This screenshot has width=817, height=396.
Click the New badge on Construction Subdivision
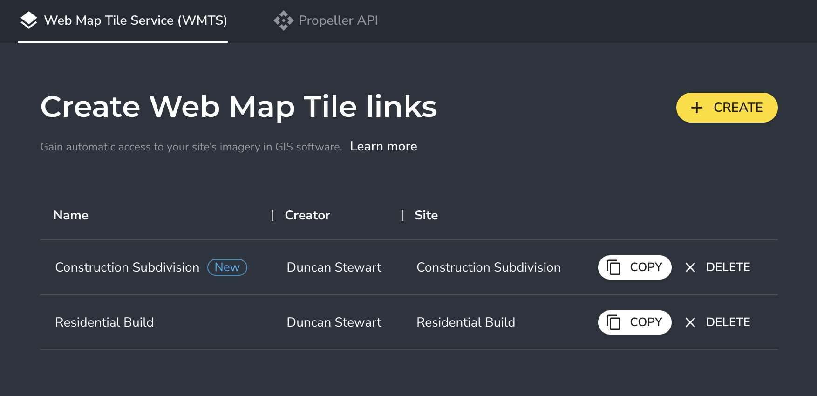(x=227, y=267)
